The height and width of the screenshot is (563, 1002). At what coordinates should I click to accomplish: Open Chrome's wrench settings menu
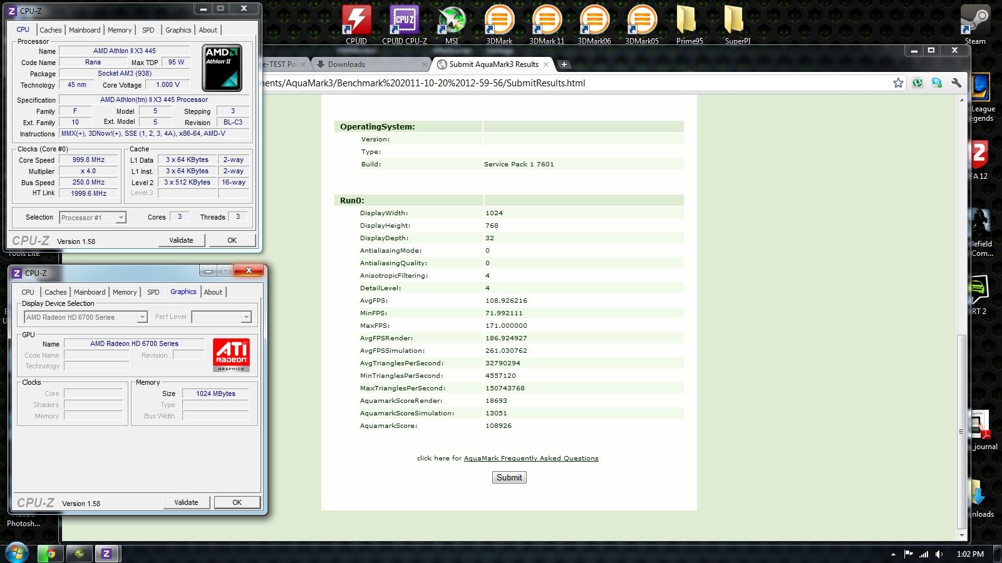click(x=956, y=83)
